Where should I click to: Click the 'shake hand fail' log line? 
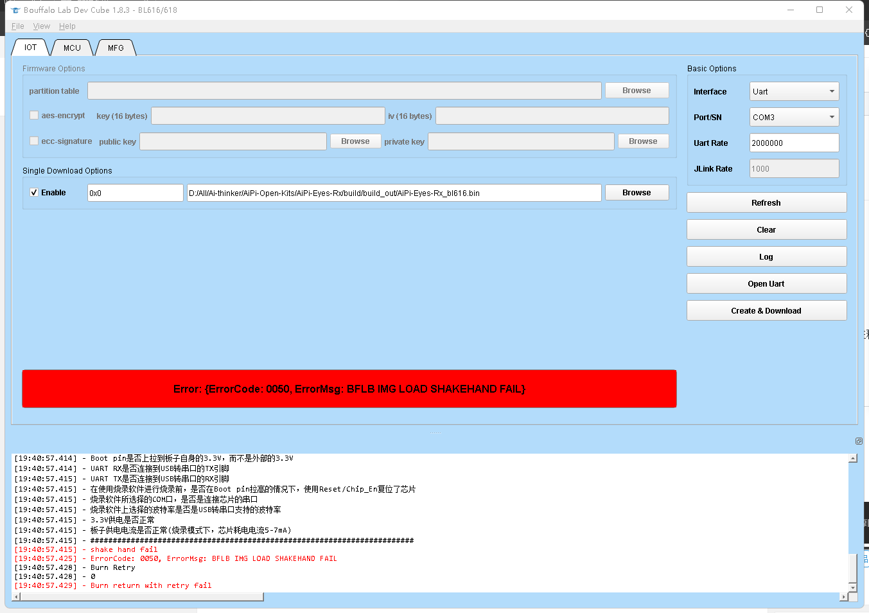(86, 549)
